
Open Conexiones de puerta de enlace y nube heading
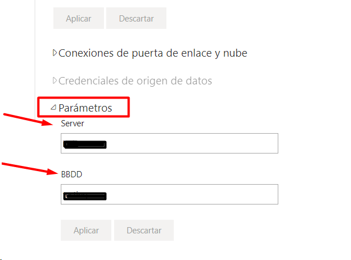pyautogui.click(x=153, y=53)
